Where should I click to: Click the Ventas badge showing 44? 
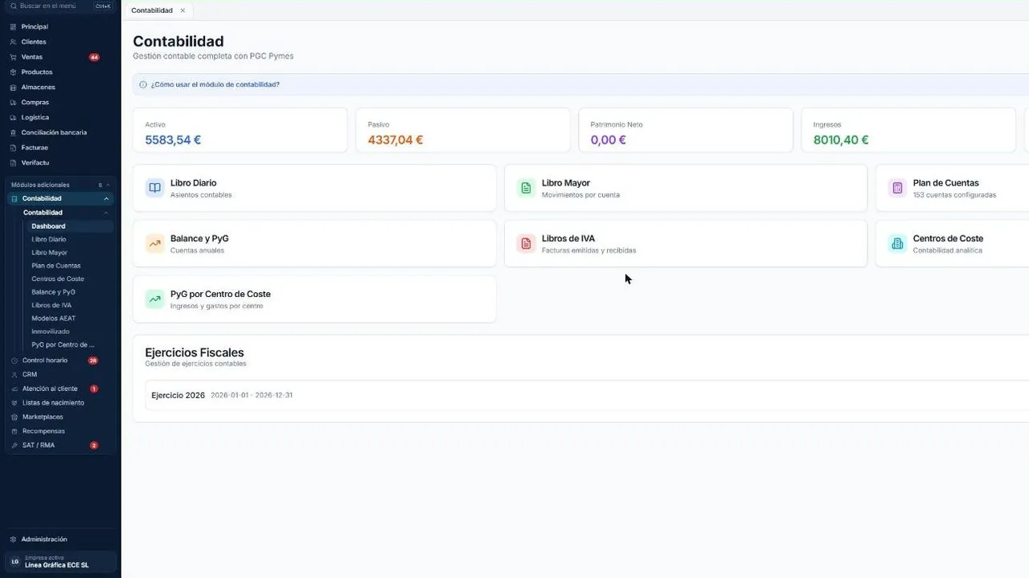click(x=94, y=57)
